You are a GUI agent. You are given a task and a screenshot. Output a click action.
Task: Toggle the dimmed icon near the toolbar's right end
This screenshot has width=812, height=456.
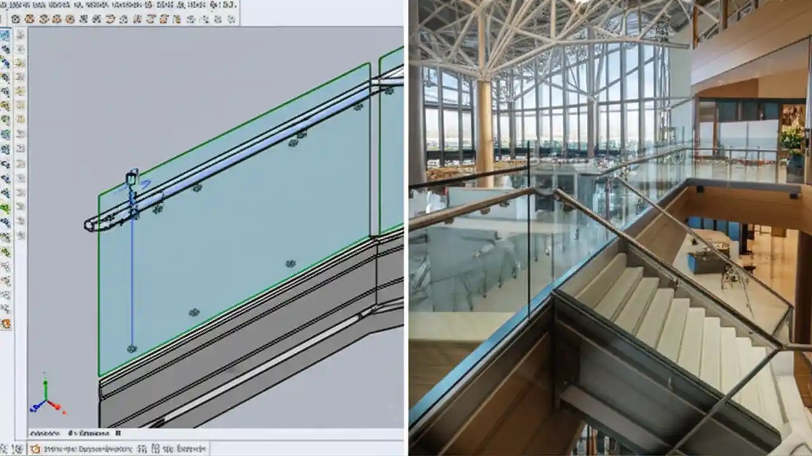(216, 18)
